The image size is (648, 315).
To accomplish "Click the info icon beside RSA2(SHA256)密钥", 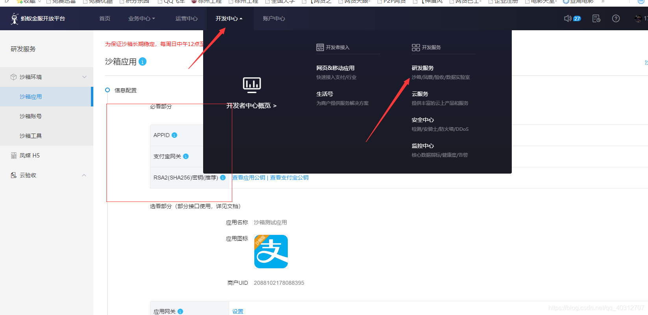I will point(223,178).
